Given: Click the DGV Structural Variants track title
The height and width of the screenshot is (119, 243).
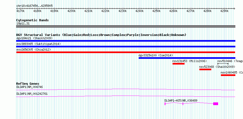Looking at the screenshot, I should pos(101,35).
